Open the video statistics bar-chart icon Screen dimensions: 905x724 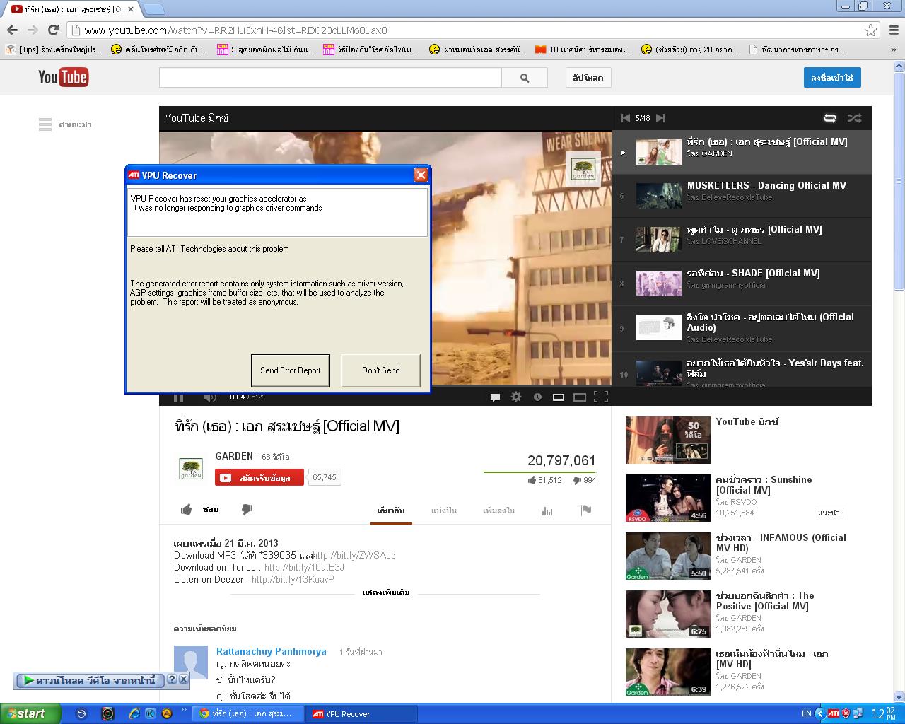tap(547, 510)
